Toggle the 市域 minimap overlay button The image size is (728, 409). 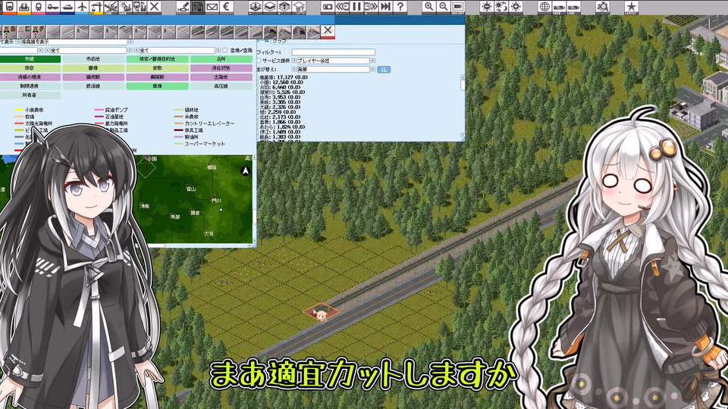(x=30, y=59)
